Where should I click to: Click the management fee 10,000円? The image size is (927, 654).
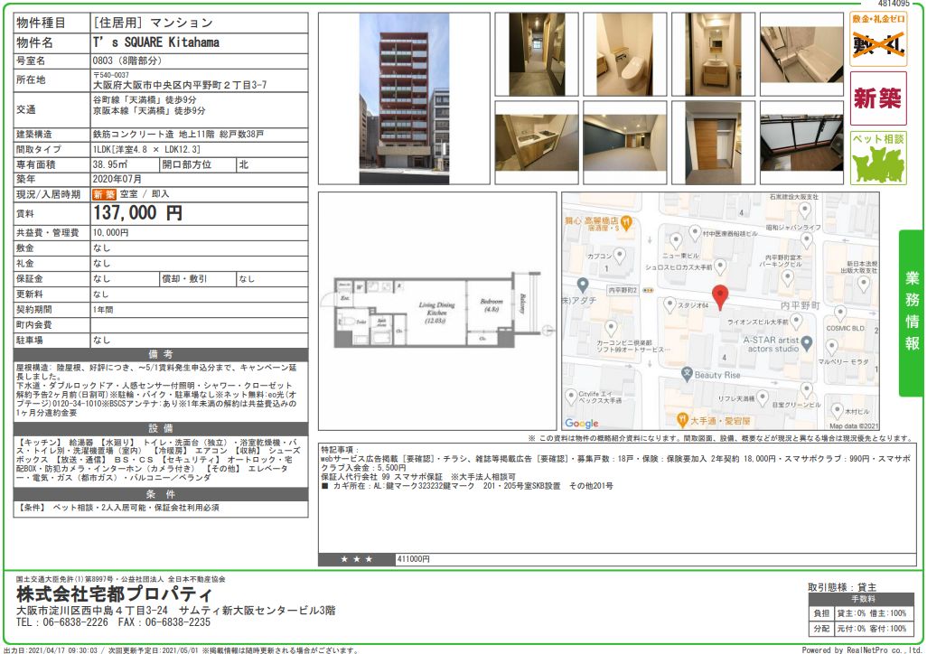[x=110, y=233]
